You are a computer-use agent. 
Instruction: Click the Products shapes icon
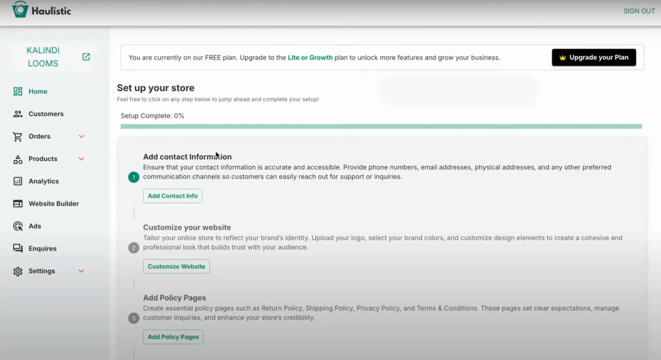point(18,159)
